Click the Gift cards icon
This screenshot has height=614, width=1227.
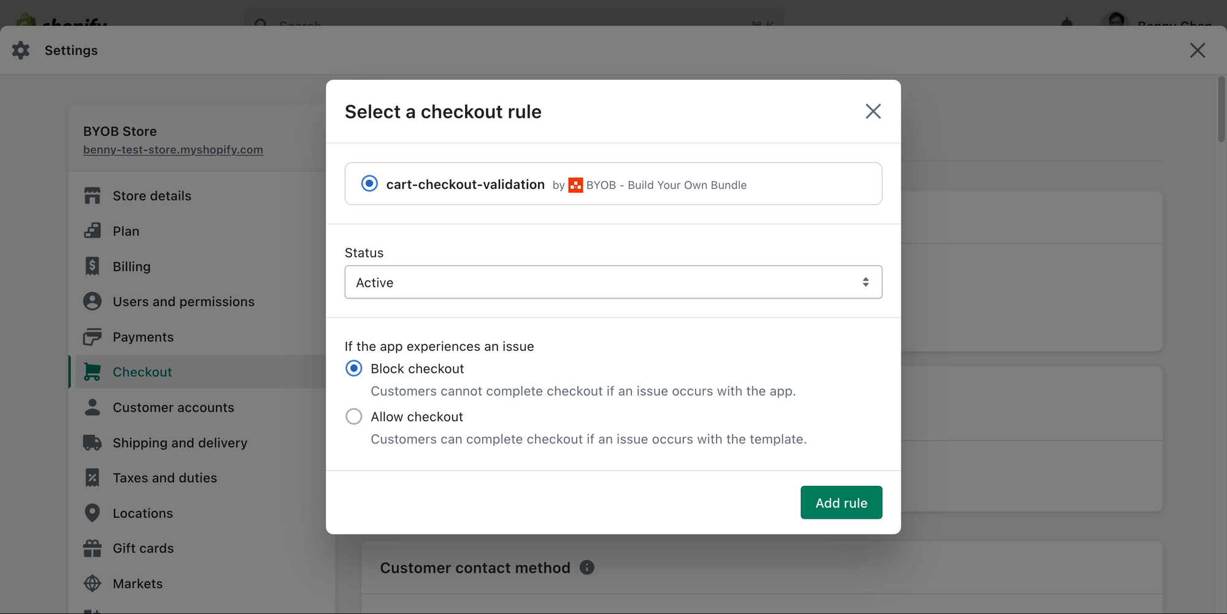click(92, 548)
